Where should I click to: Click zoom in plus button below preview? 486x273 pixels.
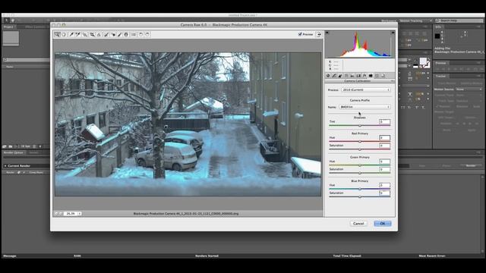tap(61, 214)
